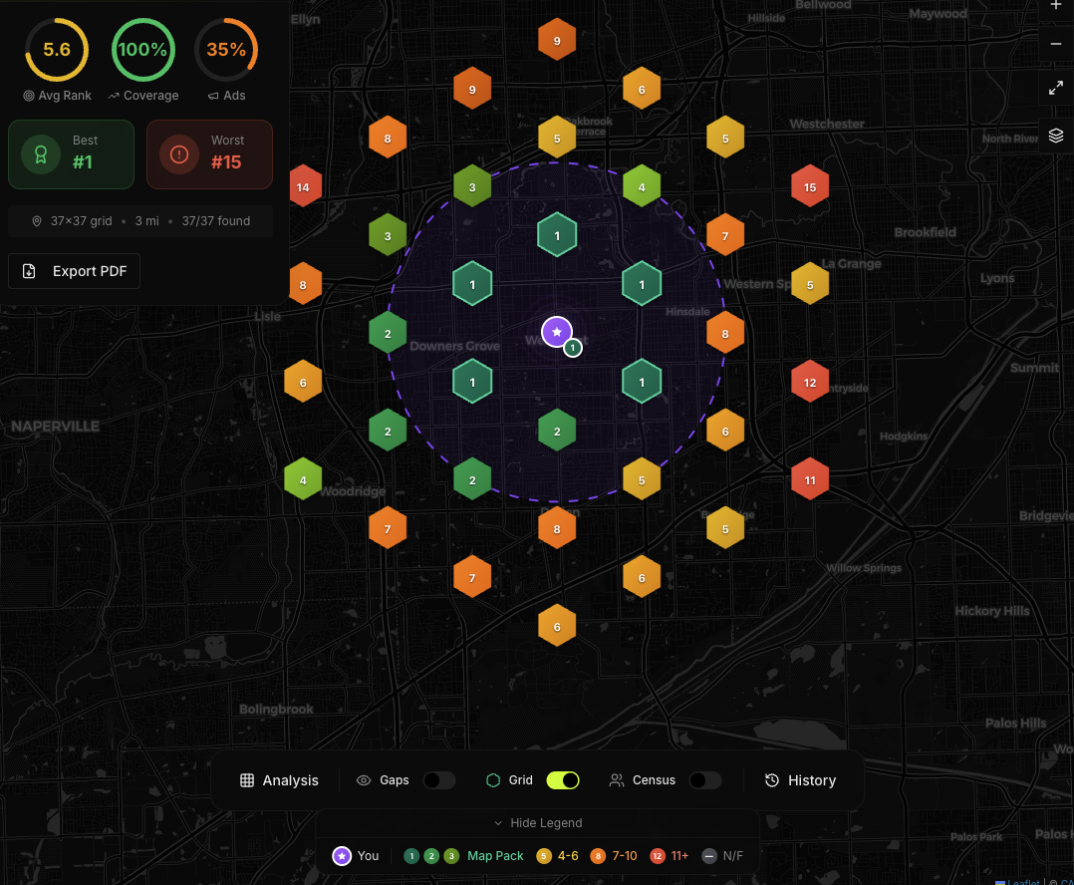Click the "37/37 found" text

point(216,221)
